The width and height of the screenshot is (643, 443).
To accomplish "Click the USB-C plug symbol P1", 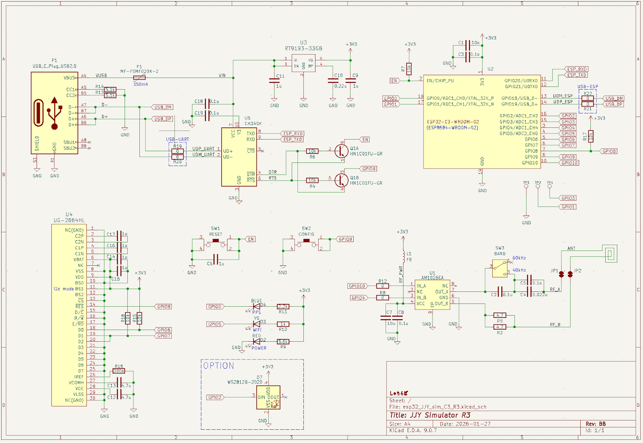I will [x=54, y=113].
